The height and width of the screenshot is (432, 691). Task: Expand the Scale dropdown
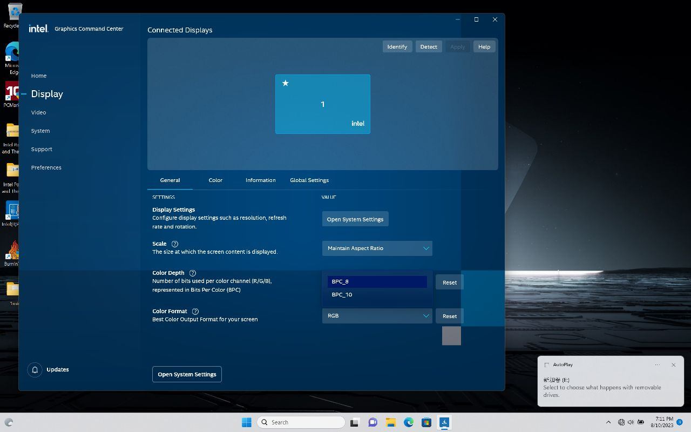click(377, 248)
